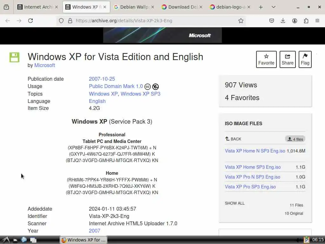Download all via the 4 files button
The height and width of the screenshot is (244, 325).
pyautogui.click(x=295, y=139)
